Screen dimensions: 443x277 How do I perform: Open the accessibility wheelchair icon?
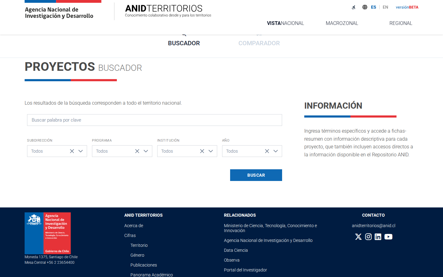354,7
